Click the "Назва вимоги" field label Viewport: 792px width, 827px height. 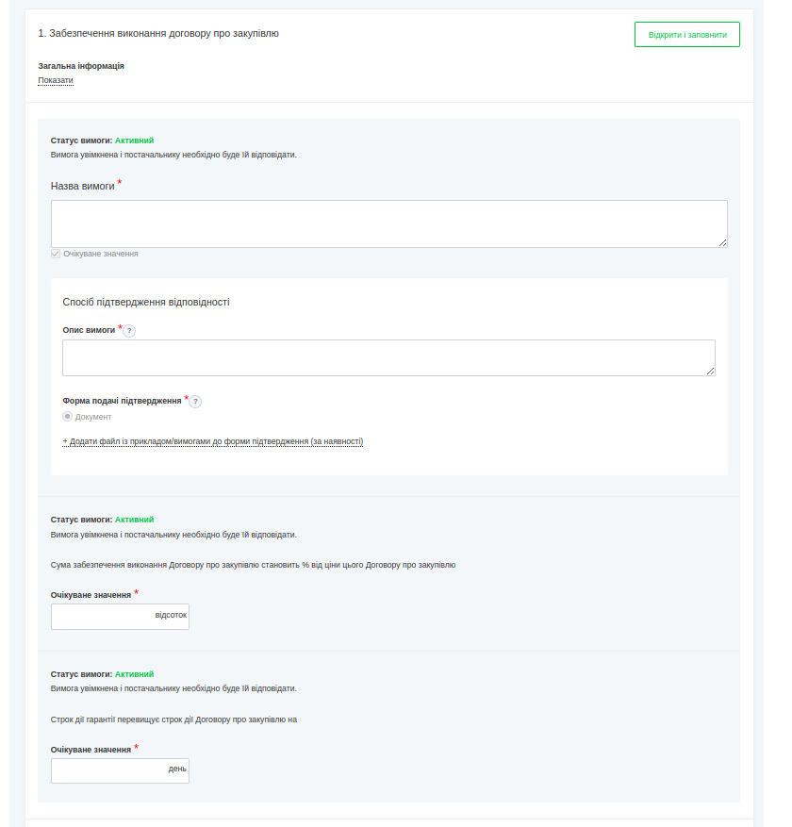(83, 186)
